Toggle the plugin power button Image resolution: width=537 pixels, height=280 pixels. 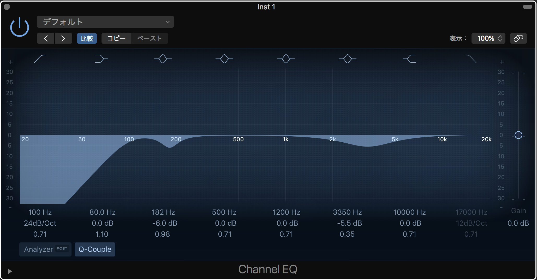[20, 27]
